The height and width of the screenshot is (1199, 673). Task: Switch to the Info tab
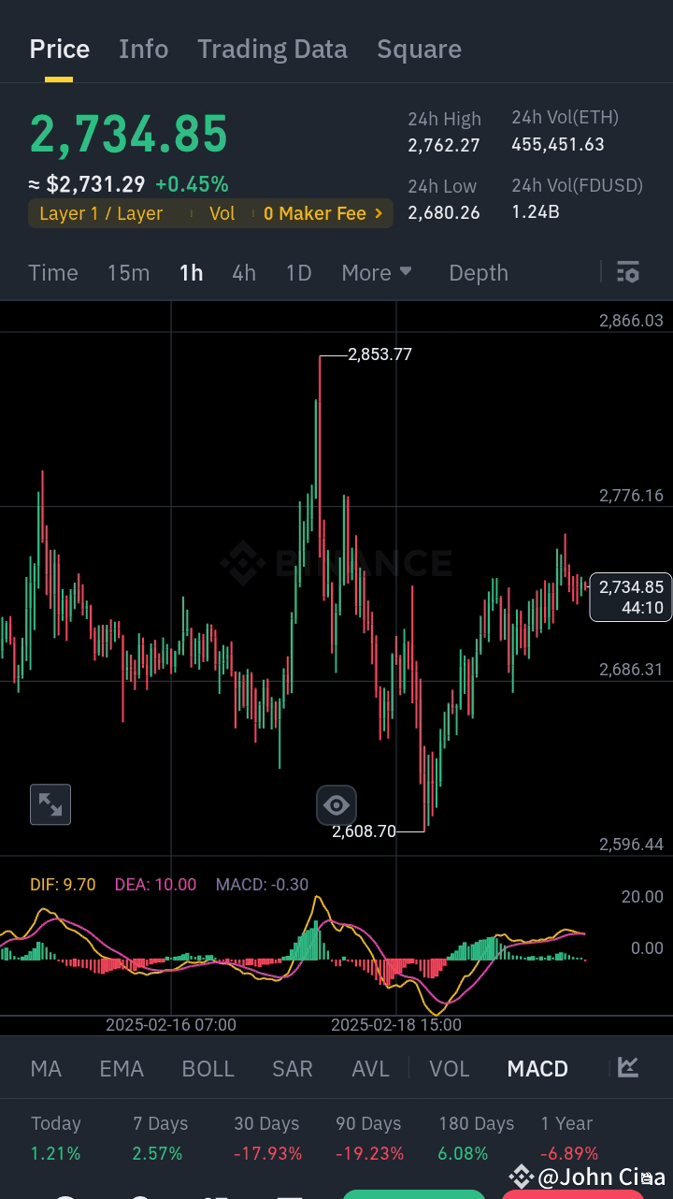point(144,49)
